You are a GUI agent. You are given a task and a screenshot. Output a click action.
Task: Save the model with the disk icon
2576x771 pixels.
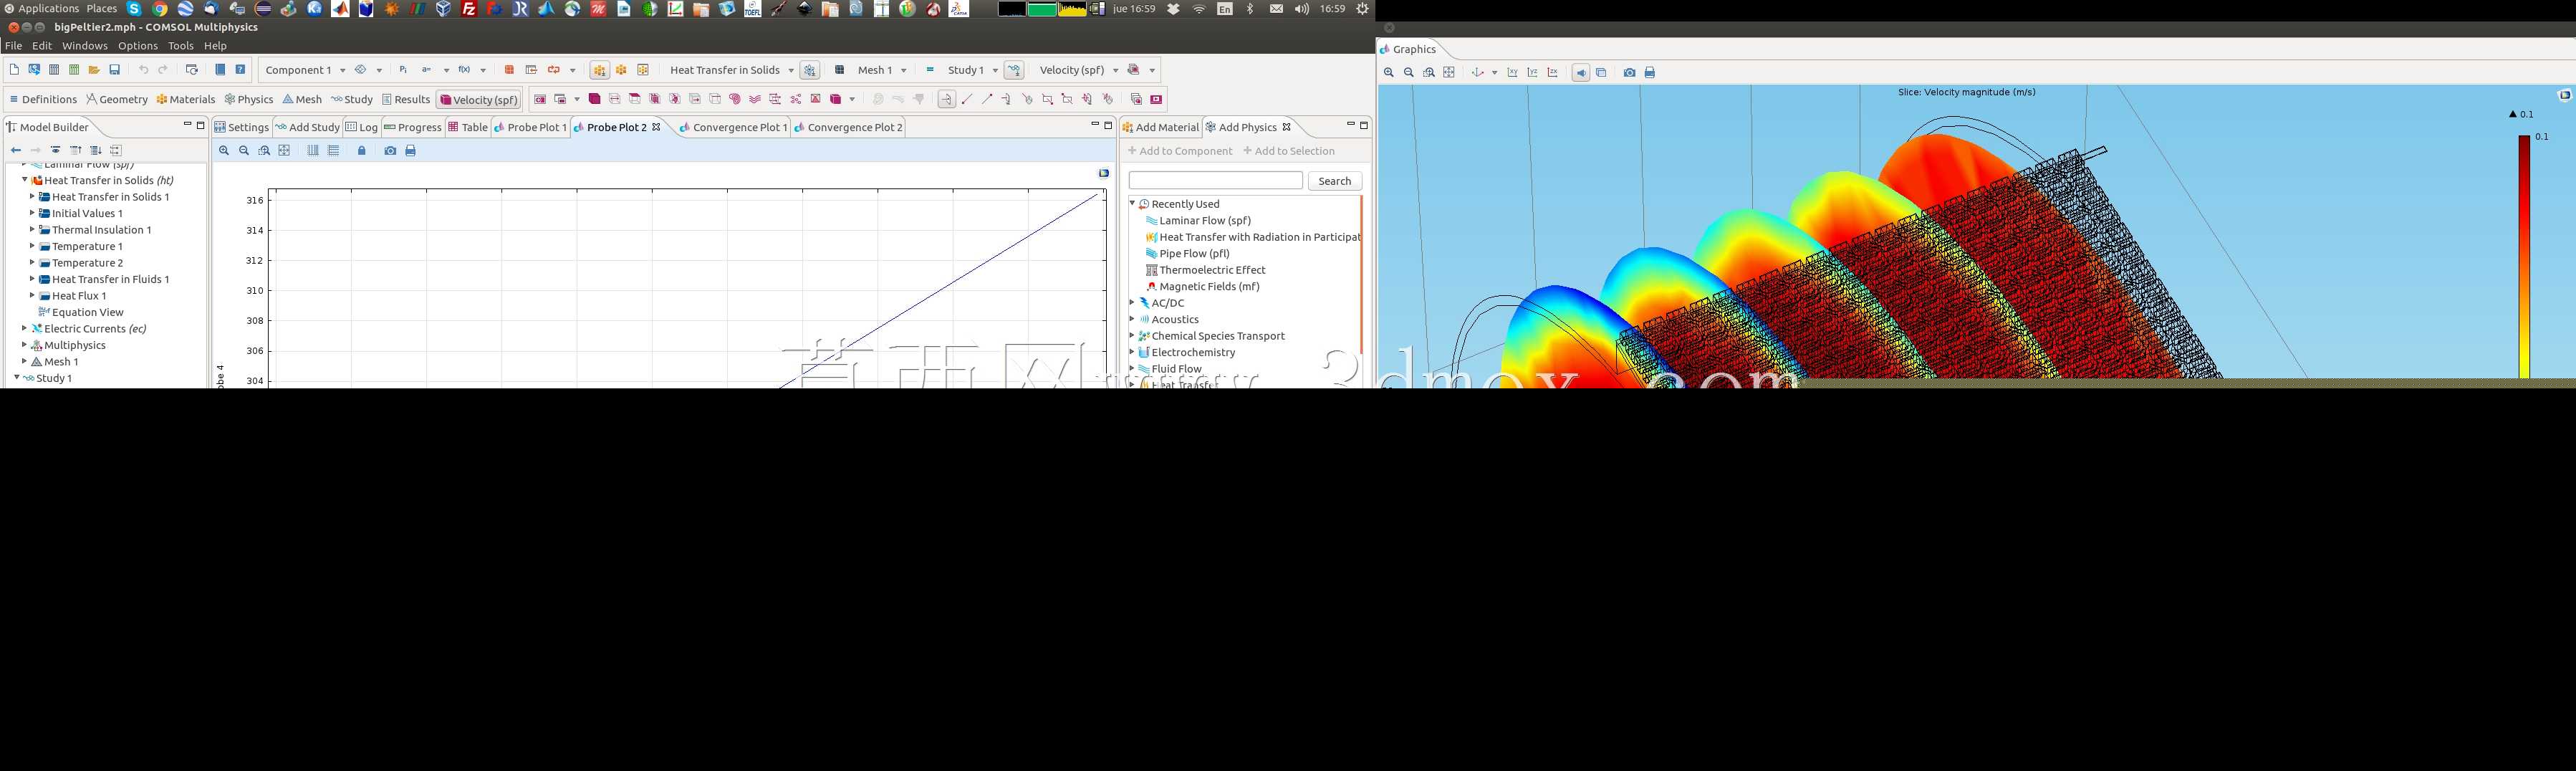pos(115,70)
